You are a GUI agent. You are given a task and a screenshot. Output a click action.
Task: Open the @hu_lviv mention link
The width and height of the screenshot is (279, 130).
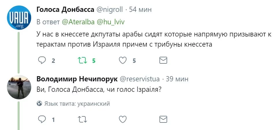pos(110,22)
